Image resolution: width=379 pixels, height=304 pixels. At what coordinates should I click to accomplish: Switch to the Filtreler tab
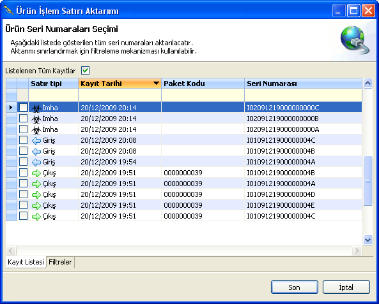point(60,262)
